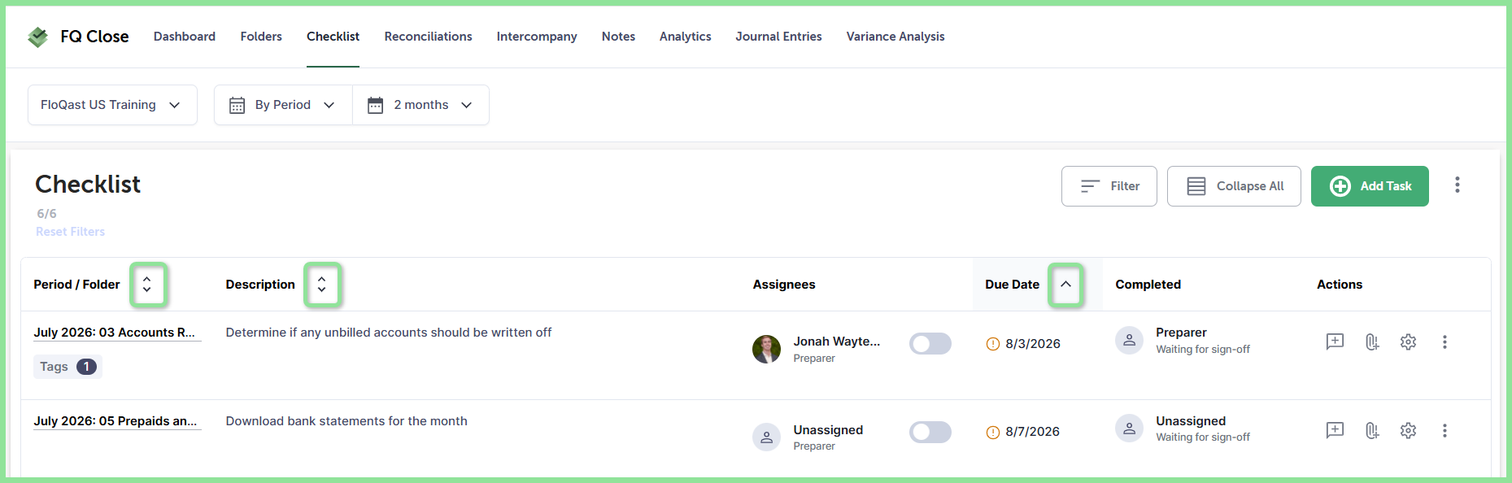The image size is (1512, 483).
Task: Attach file to bank statements task
Action: click(x=1372, y=430)
